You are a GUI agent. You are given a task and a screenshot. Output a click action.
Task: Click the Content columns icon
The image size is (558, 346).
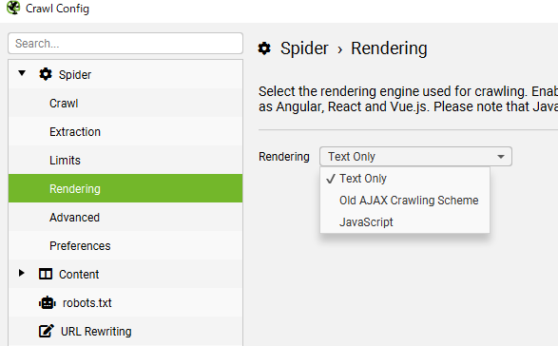click(x=46, y=274)
